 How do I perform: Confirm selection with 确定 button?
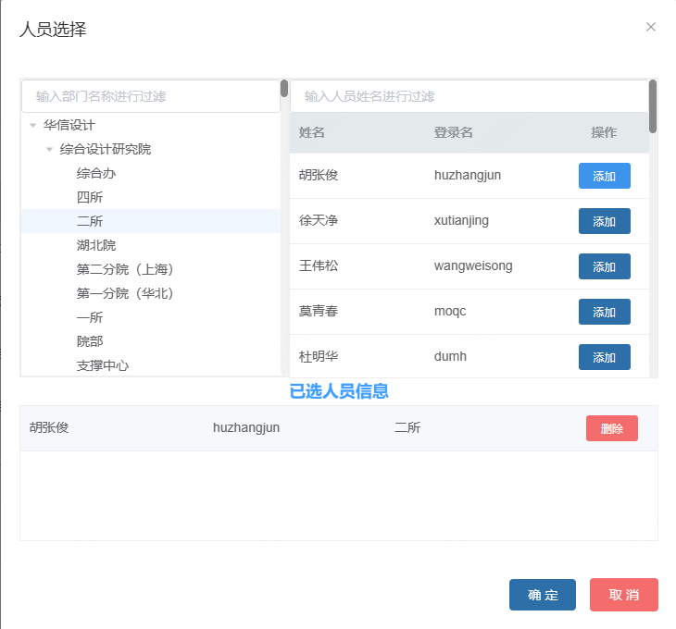542,595
